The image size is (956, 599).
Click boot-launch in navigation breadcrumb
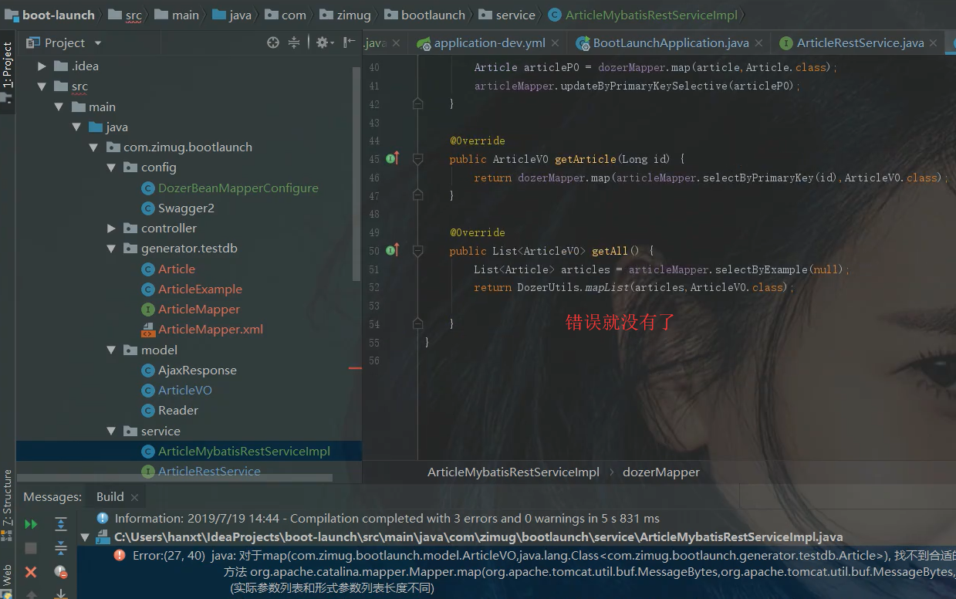pyautogui.click(x=50, y=15)
